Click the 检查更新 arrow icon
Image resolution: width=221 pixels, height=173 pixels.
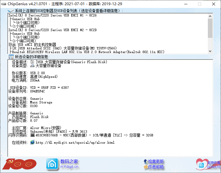coord(145,161)
